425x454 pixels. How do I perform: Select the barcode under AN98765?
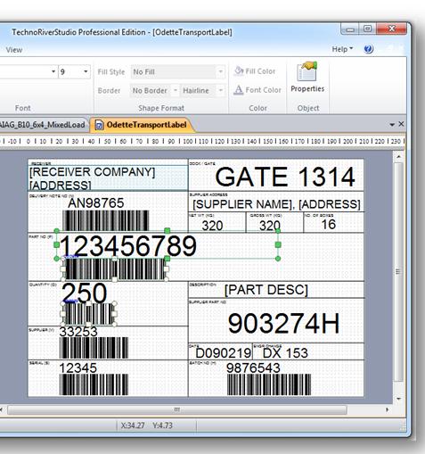point(106,220)
